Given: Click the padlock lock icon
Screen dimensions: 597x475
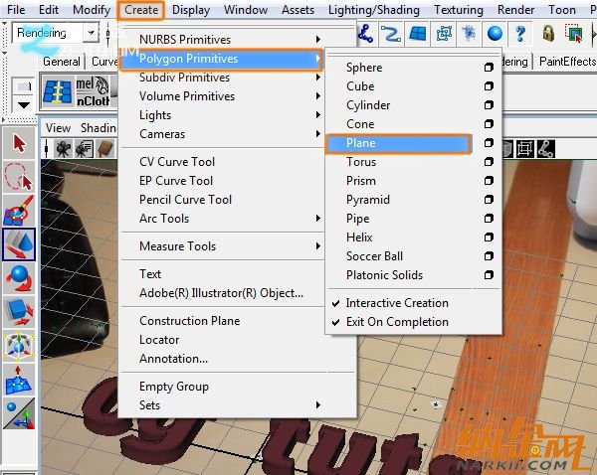Looking at the screenshot, I should pos(547,34).
